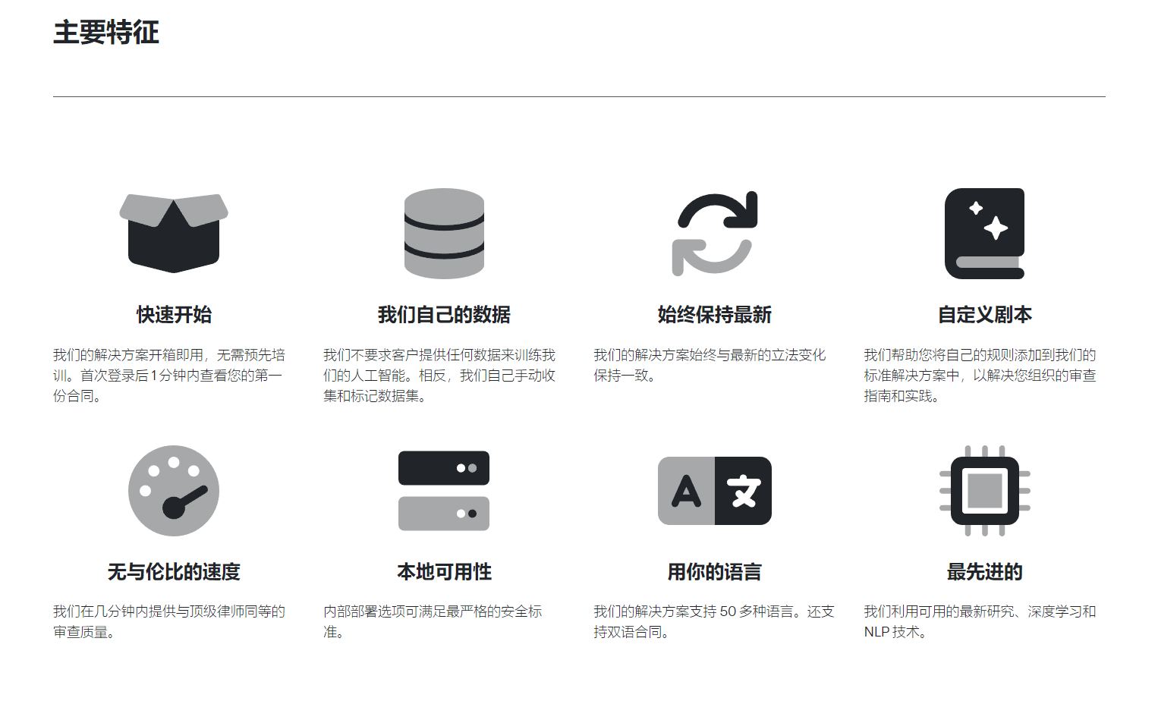Click the translation icon above 用你的语言
This screenshot has width=1158, height=701.
[714, 490]
